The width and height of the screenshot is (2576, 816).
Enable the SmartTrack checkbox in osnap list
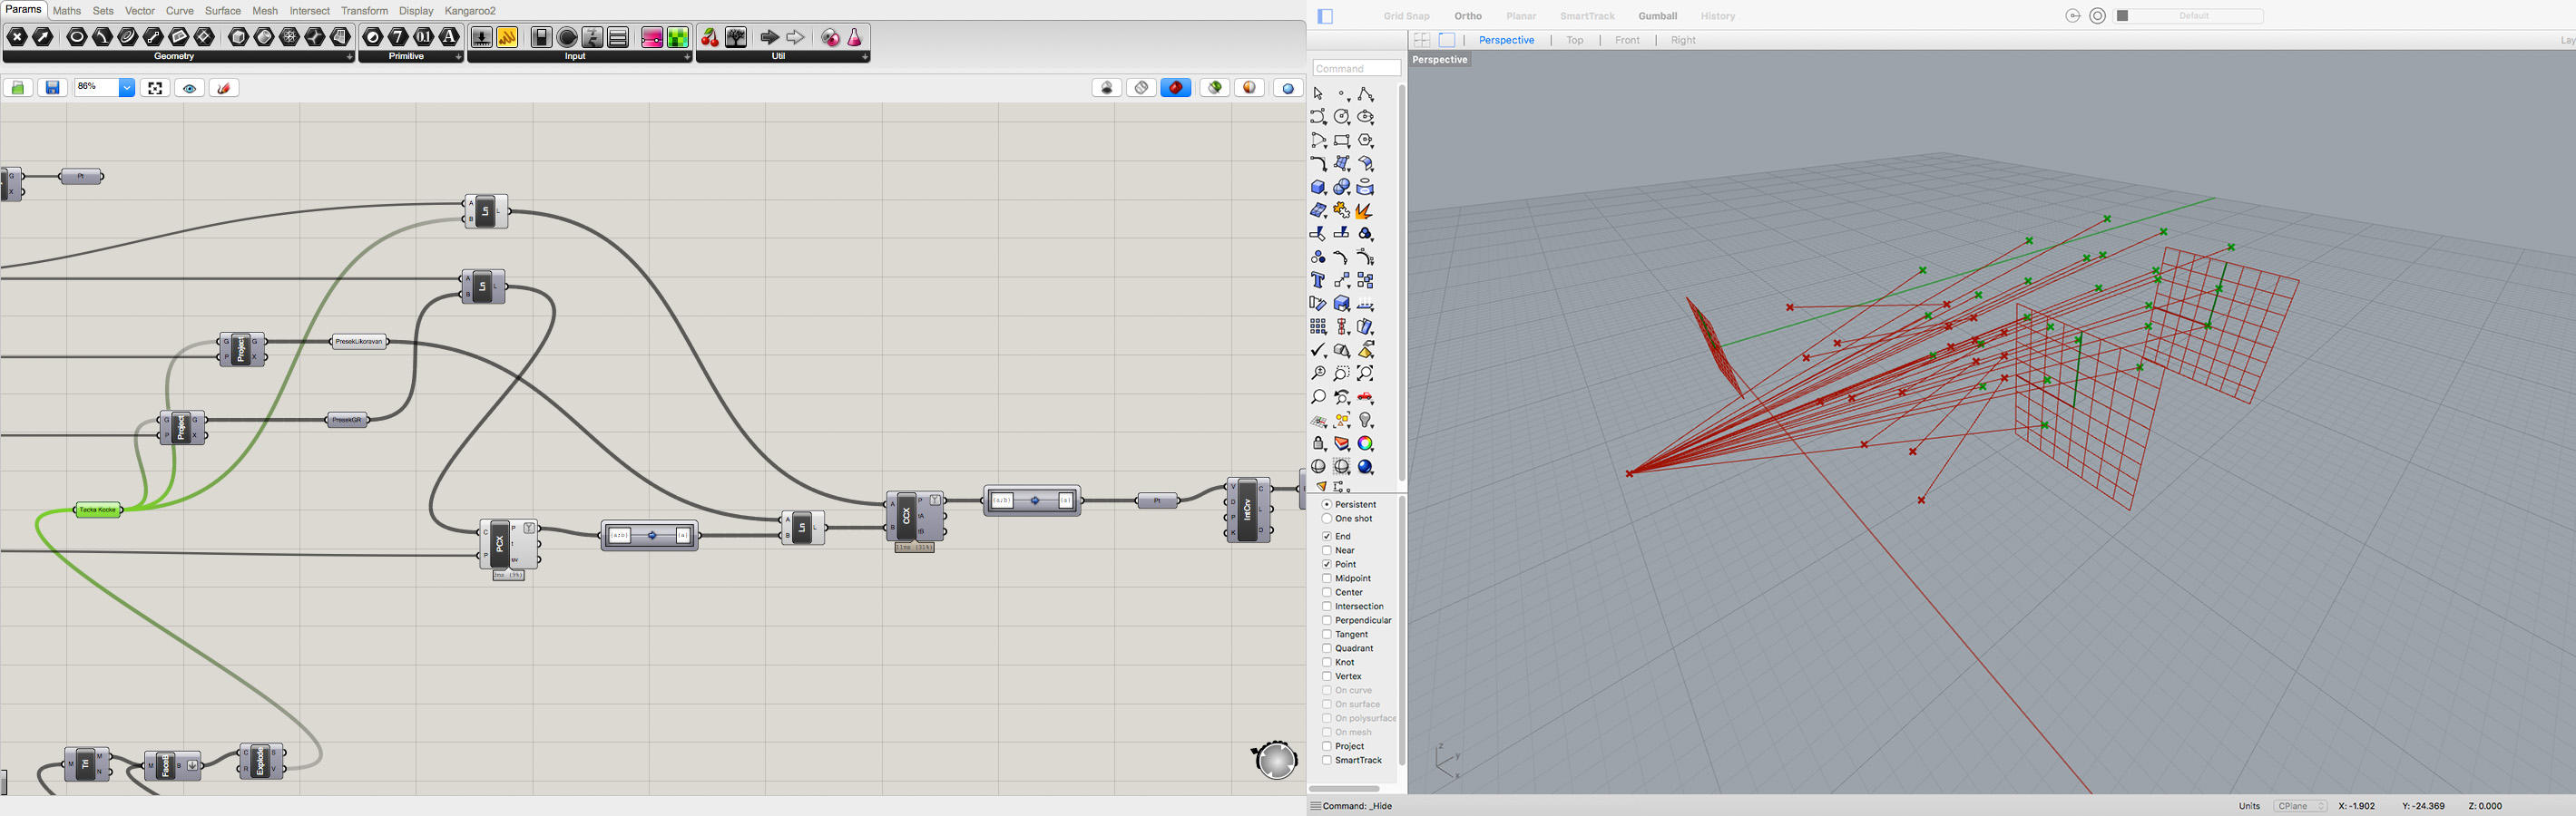[1326, 760]
